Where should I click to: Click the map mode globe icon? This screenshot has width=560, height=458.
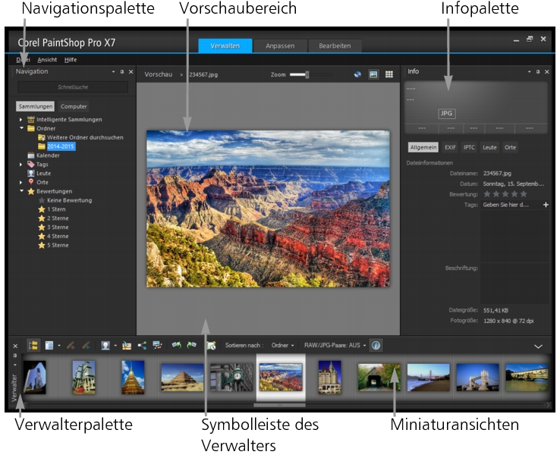click(357, 74)
